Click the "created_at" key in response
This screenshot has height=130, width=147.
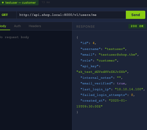tap(92, 101)
